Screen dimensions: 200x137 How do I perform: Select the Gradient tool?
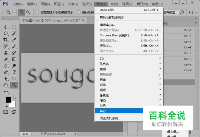coord(14,59)
